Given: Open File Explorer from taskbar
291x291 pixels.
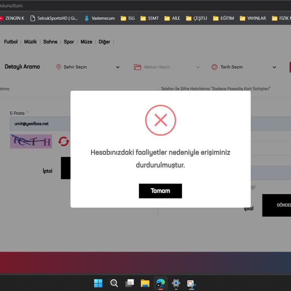Looking at the screenshot, I should (145, 283).
